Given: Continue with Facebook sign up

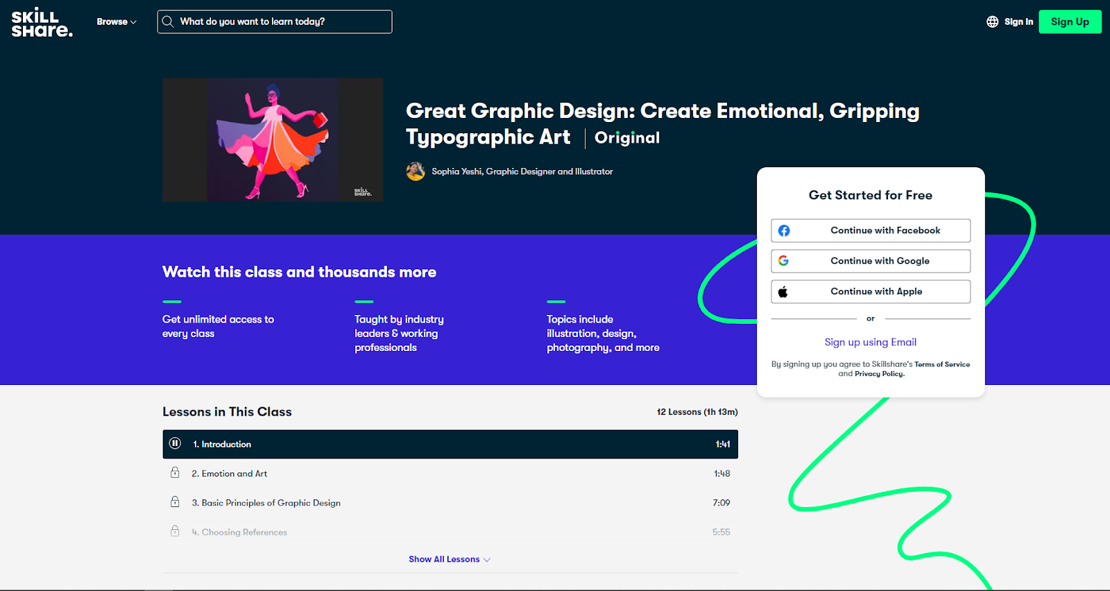Looking at the screenshot, I should 871,230.
